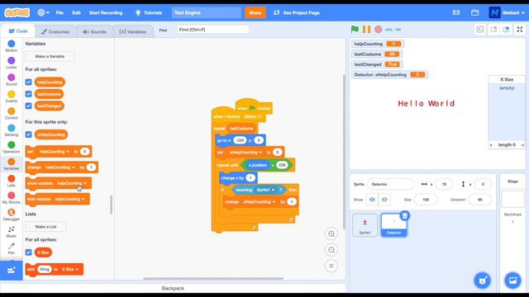The width and height of the screenshot is (529, 297).
Task: Click the Make a Variable button
Action: click(x=50, y=56)
